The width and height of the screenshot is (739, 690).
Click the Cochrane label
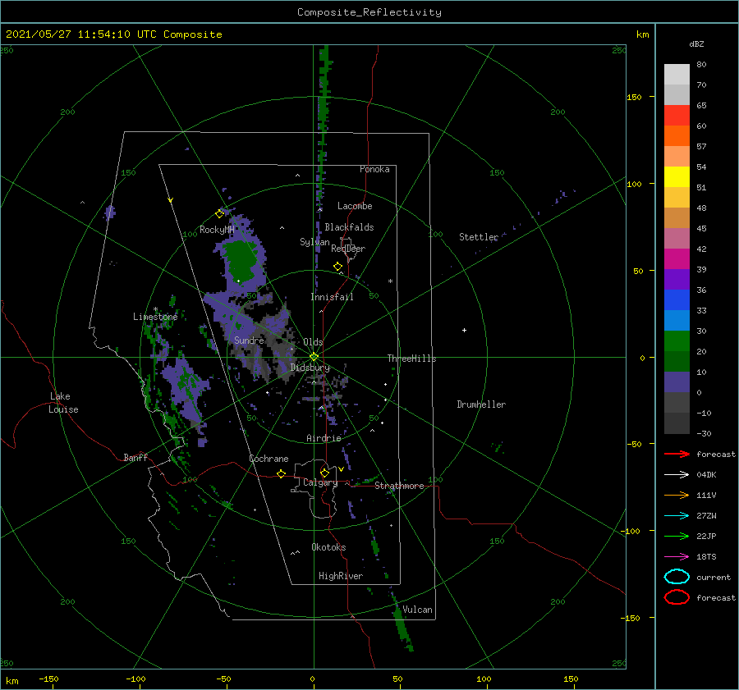coord(269,459)
